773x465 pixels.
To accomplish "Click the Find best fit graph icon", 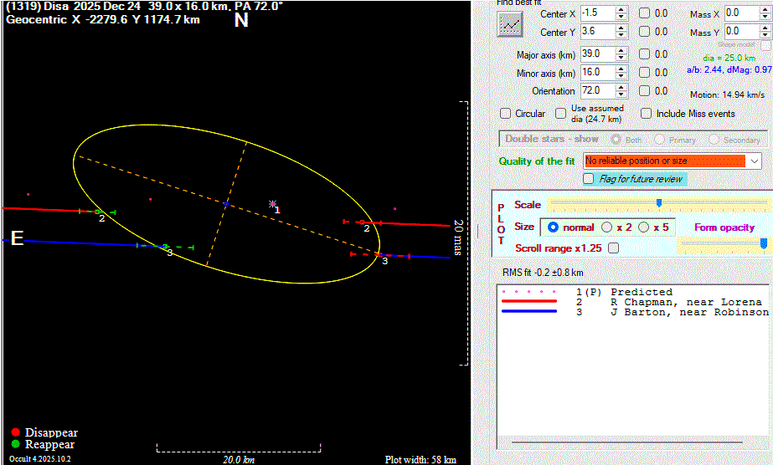I will (509, 23).
